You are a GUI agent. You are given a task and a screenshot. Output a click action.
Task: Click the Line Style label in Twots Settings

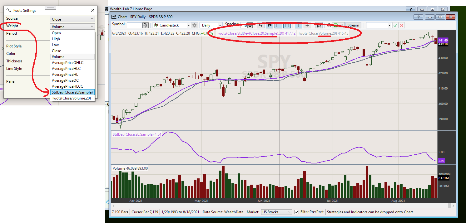(x=14, y=69)
